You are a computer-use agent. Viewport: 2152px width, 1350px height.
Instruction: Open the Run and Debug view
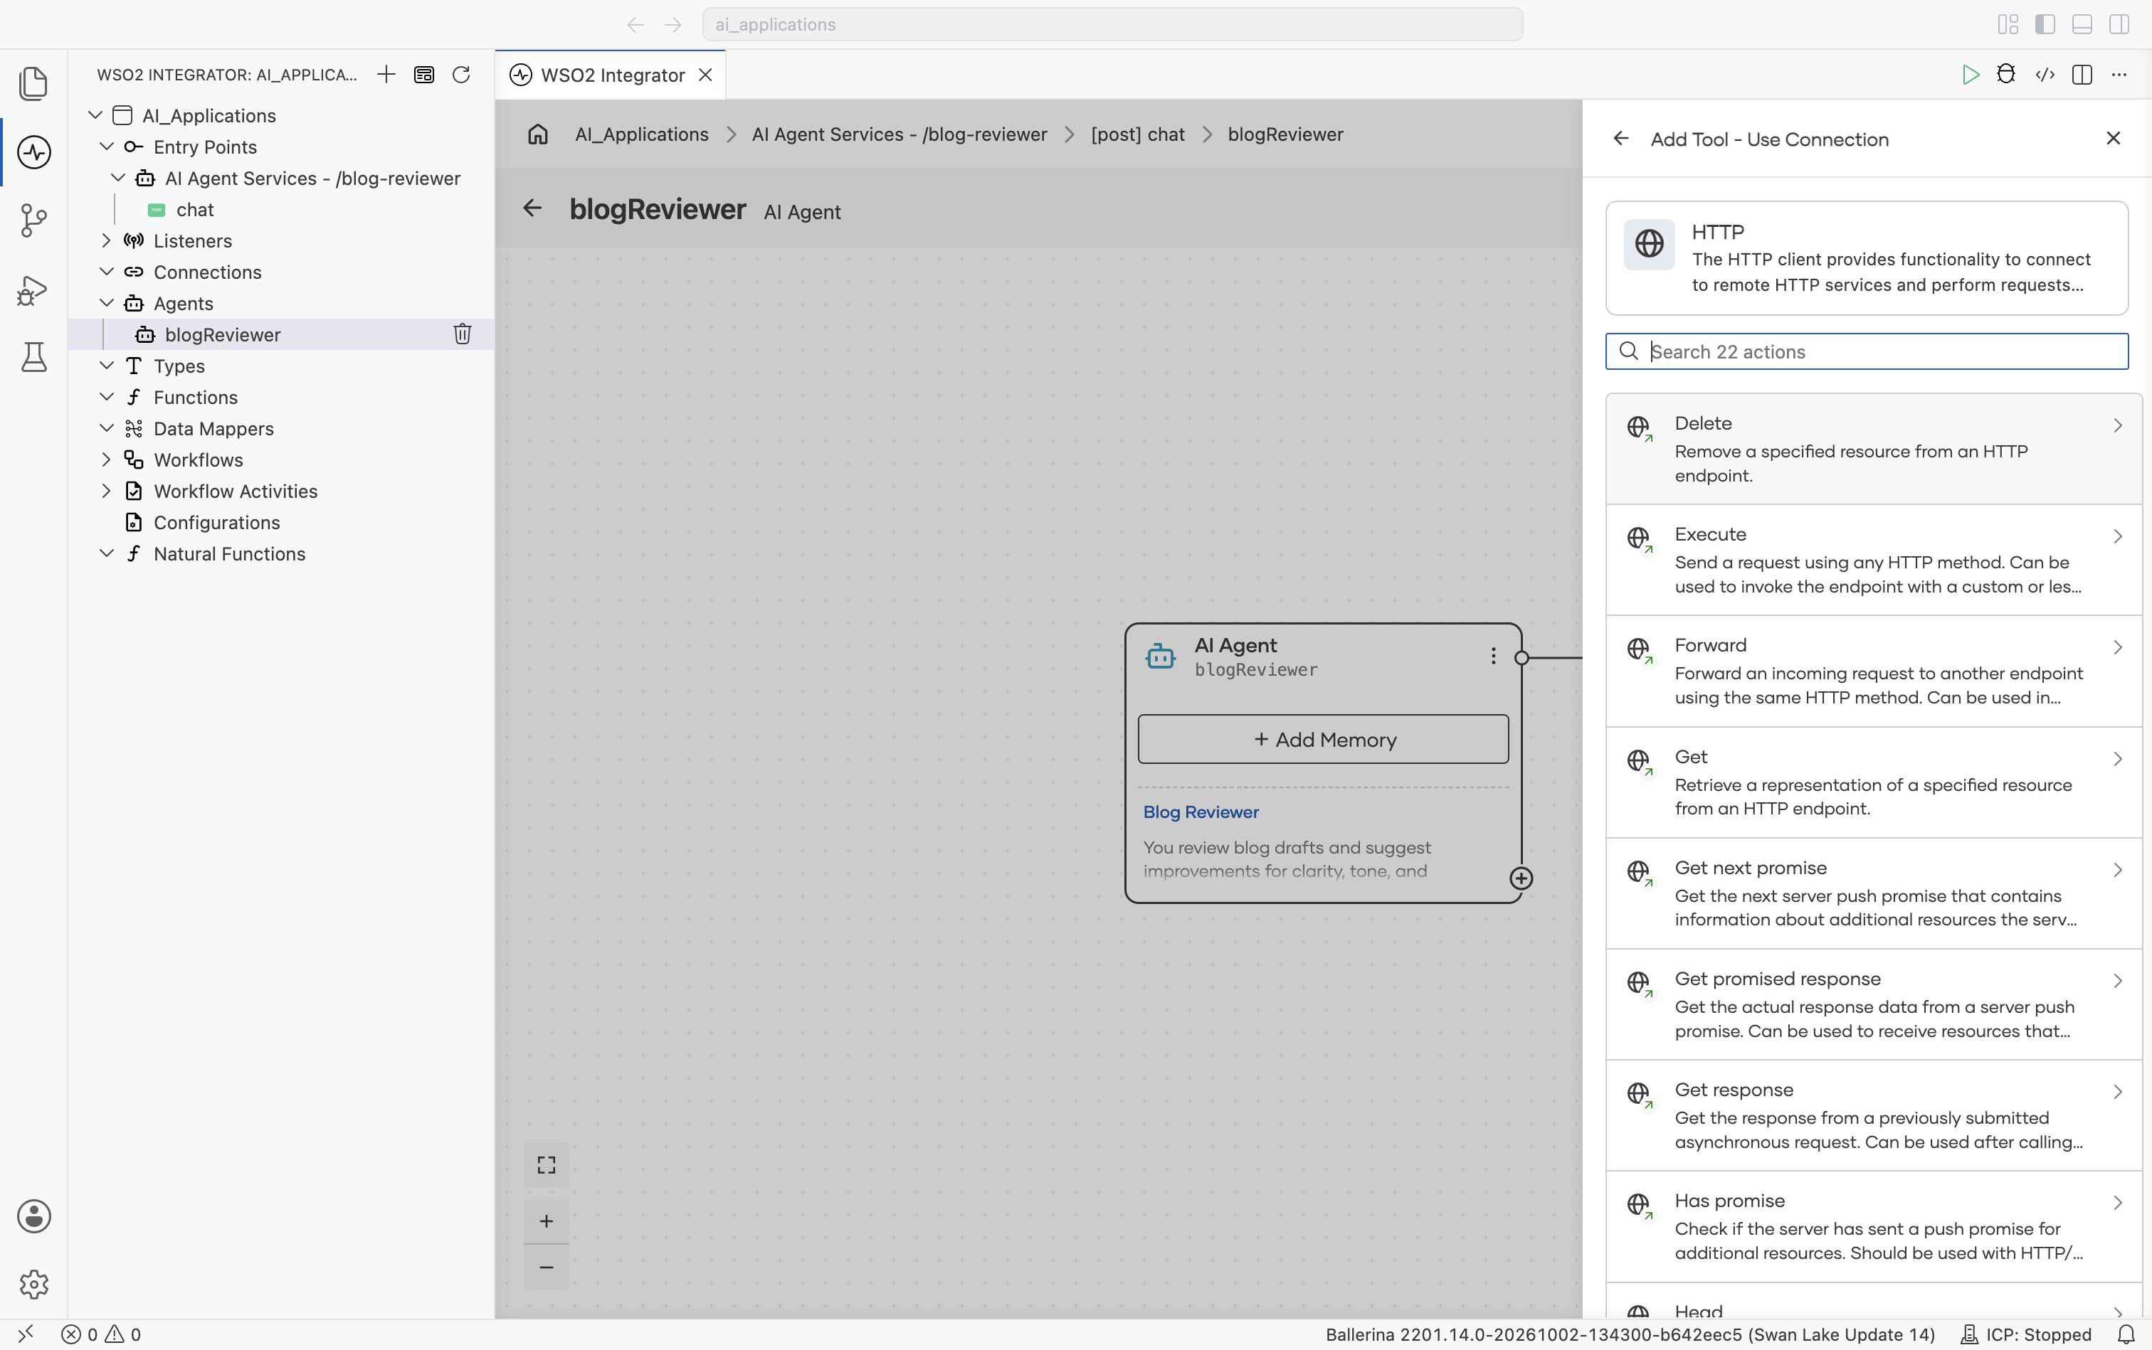click(x=33, y=290)
